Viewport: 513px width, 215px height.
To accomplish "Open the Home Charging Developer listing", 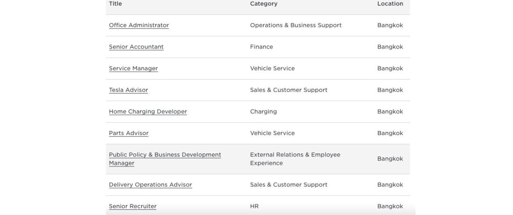I will (148, 111).
